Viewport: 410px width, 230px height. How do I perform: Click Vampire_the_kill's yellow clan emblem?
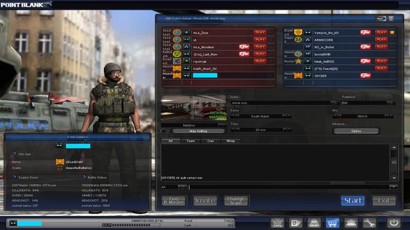click(298, 32)
